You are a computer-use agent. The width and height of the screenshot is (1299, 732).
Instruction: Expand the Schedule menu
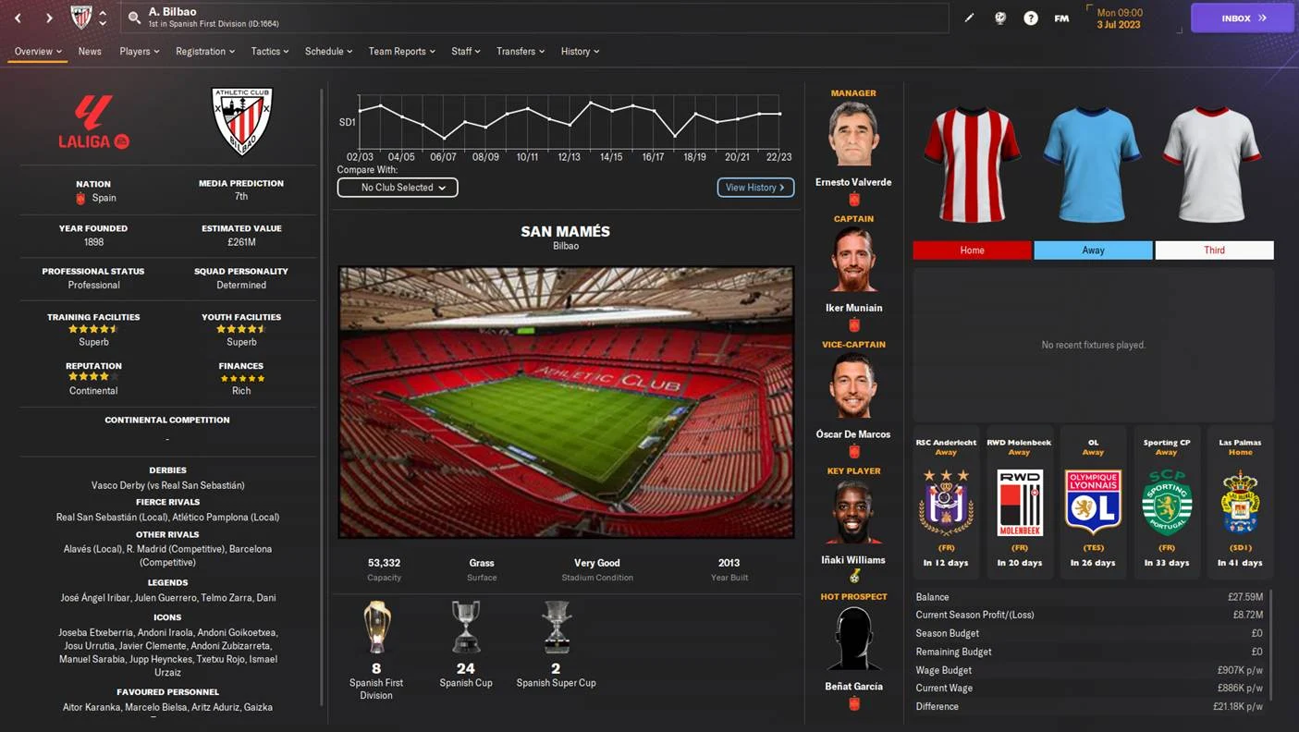tap(329, 51)
